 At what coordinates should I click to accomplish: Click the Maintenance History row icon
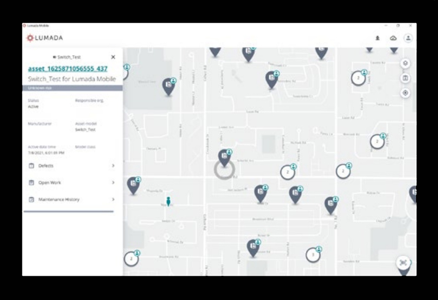[x=31, y=200]
